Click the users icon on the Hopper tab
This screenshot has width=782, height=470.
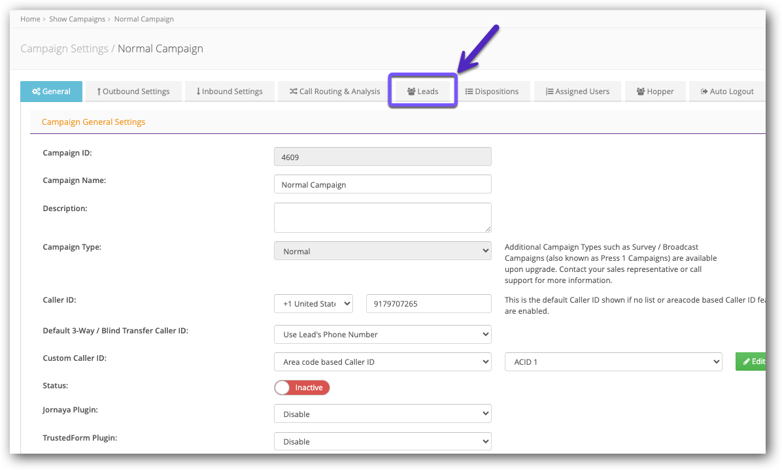point(641,92)
